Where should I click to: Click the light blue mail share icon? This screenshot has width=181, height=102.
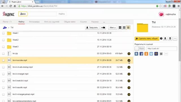coord(151,54)
